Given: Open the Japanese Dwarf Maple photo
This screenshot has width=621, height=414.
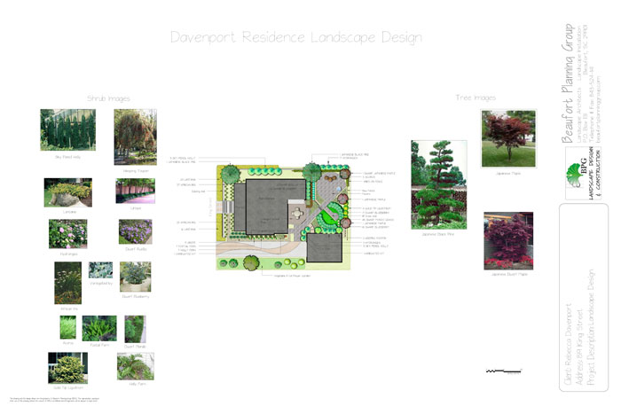Looking at the screenshot, I should pyautogui.click(x=508, y=240).
